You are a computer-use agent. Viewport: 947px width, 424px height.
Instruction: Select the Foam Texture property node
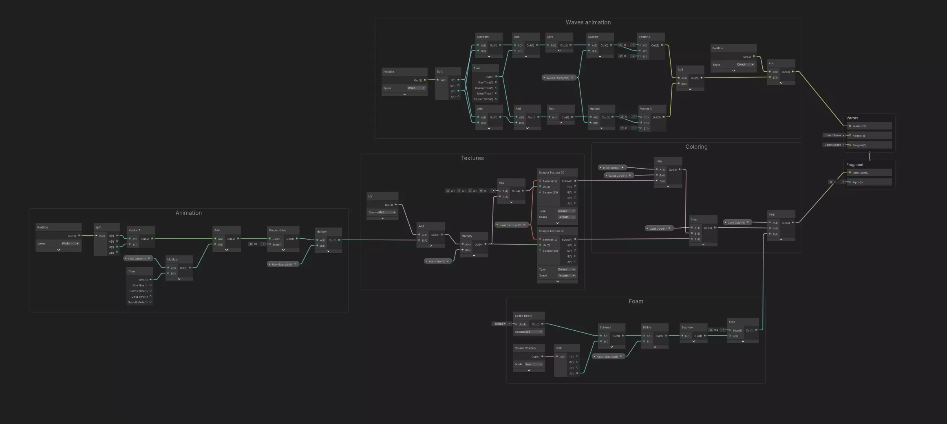[x=510, y=225]
